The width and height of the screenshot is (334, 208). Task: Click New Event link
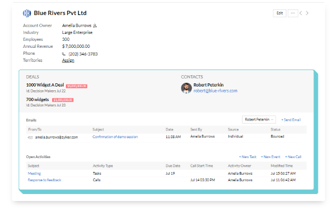pyautogui.click(x=270, y=157)
